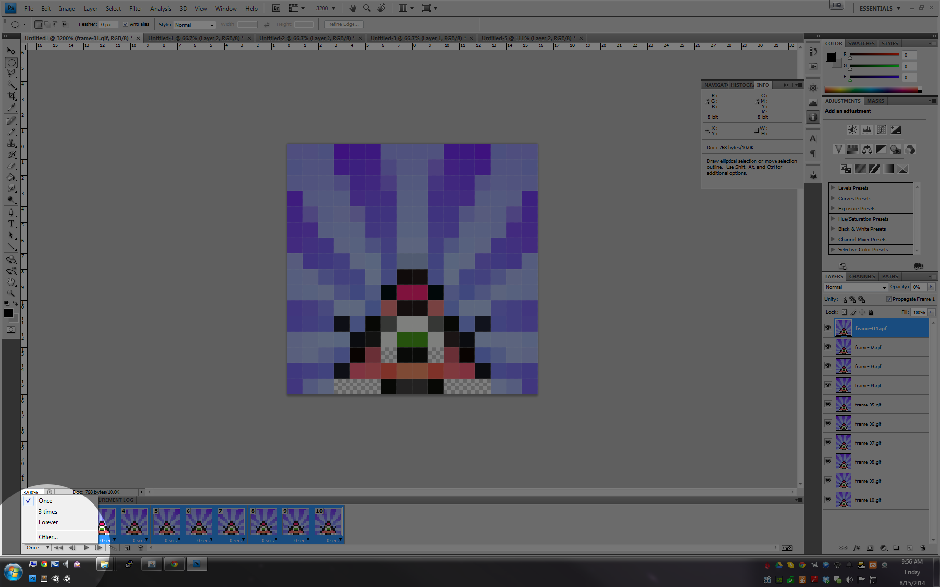Image resolution: width=940 pixels, height=587 pixels.
Task: Add a Curves adjustment
Action: coord(881,130)
